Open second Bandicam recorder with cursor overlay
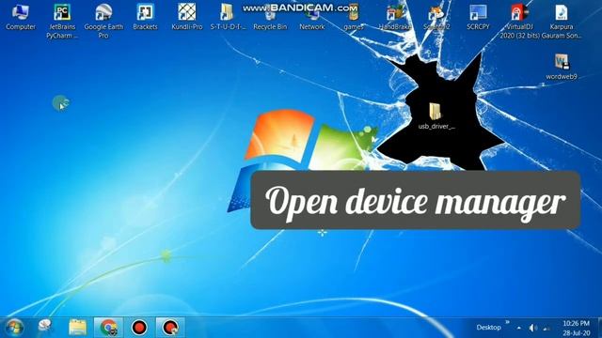The height and width of the screenshot is (338, 602). click(x=170, y=328)
